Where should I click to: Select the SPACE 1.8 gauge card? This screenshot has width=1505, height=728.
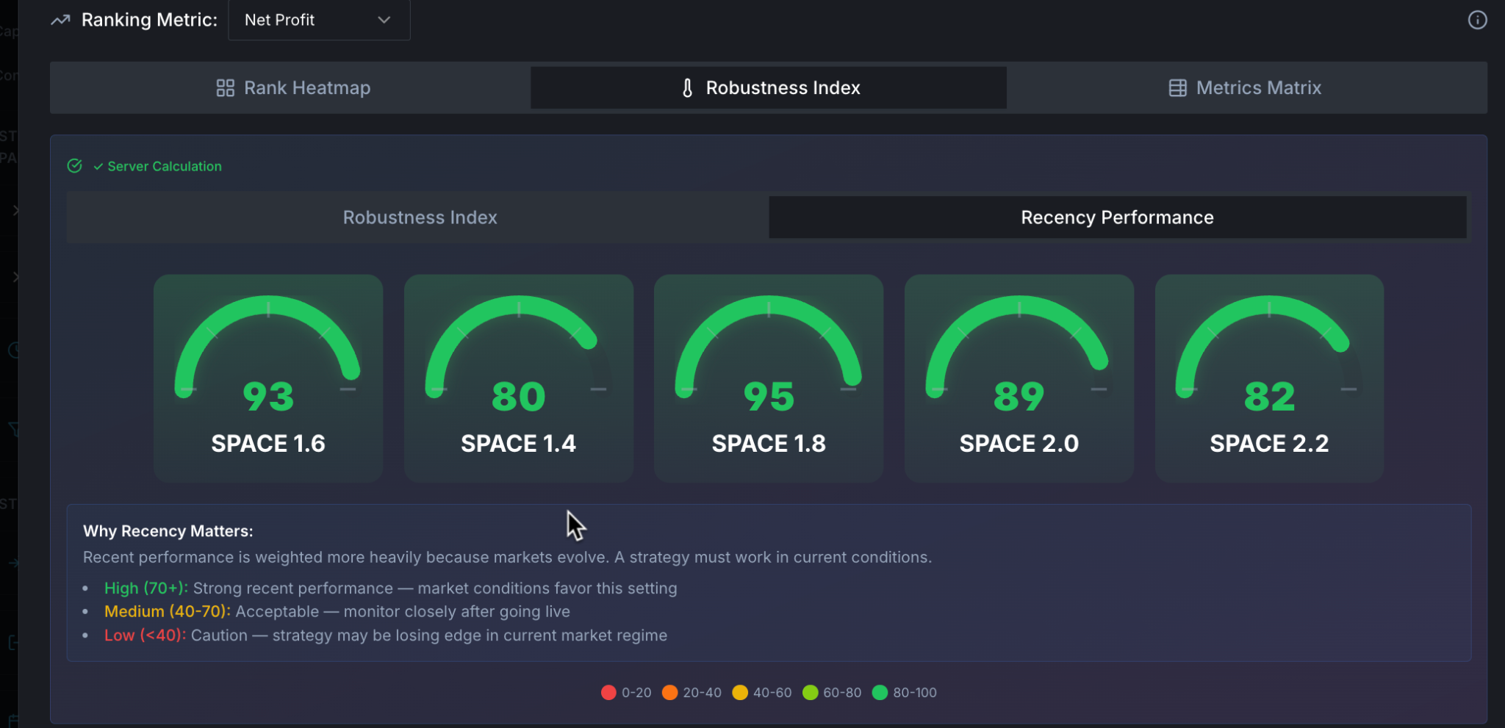pos(769,378)
